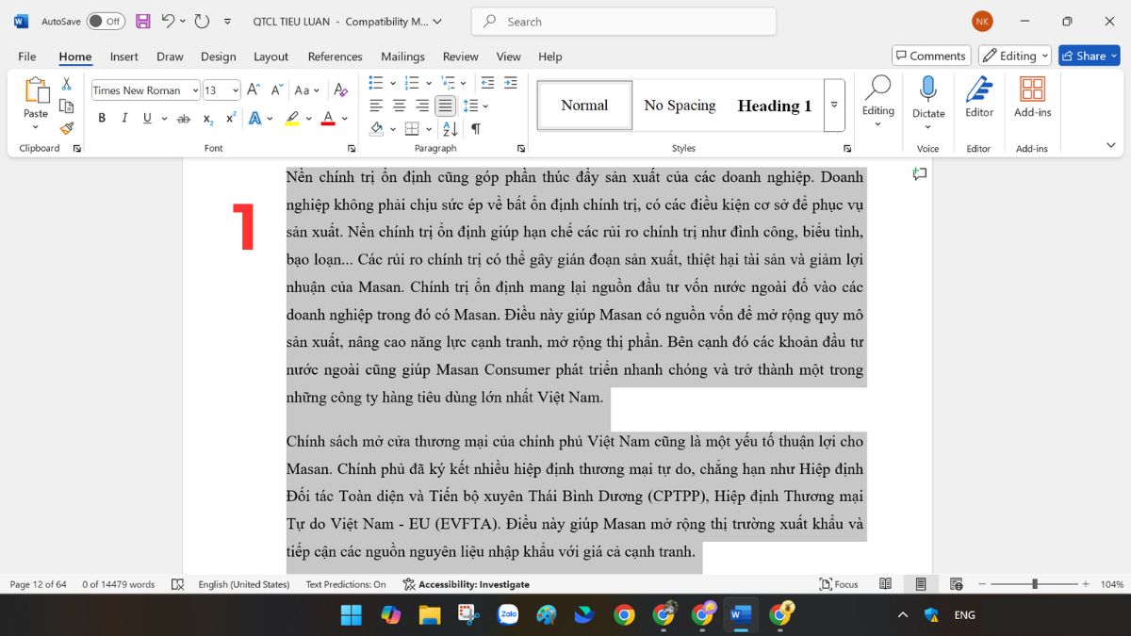Click the Search box in title bar
The height and width of the screenshot is (636, 1131).
coord(624,21)
